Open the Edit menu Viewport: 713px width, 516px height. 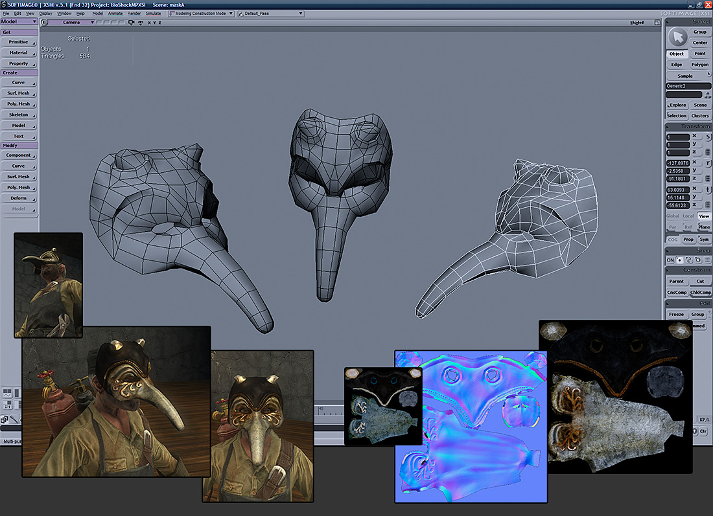coord(18,14)
